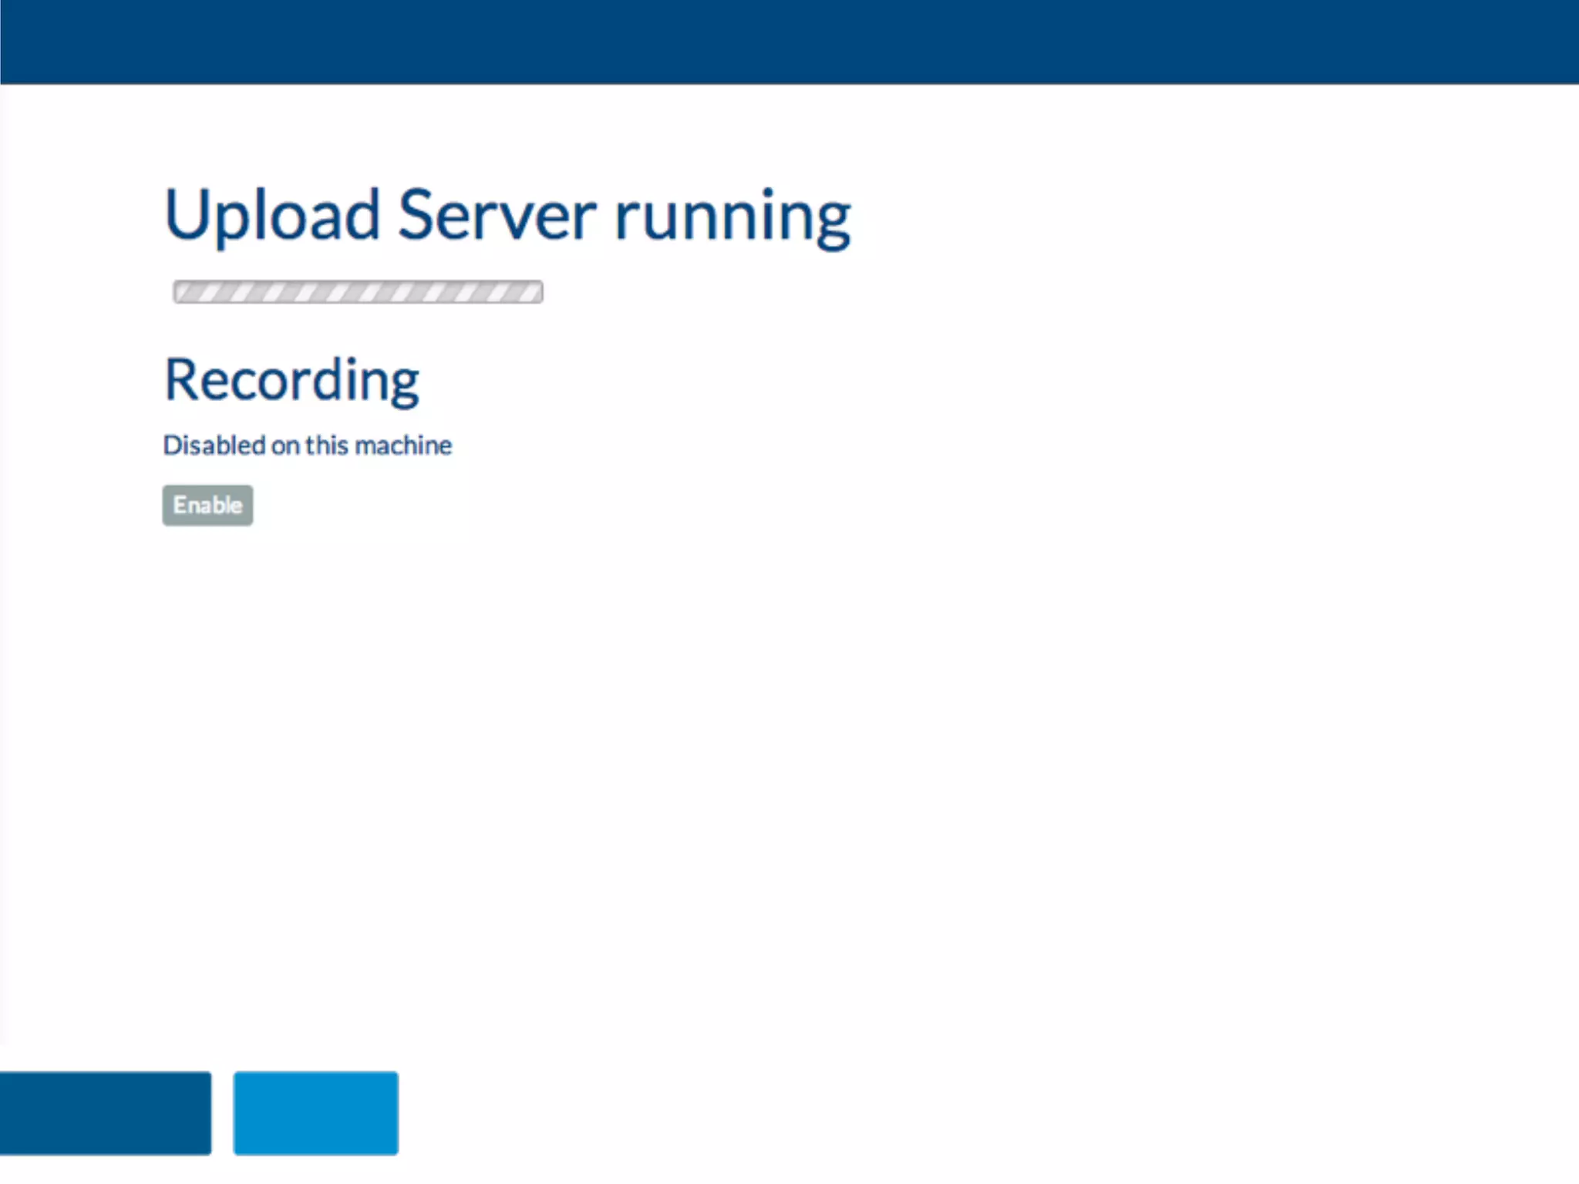This screenshot has width=1579, height=1184.
Task: Click the center of the top banner
Action: click(x=789, y=42)
